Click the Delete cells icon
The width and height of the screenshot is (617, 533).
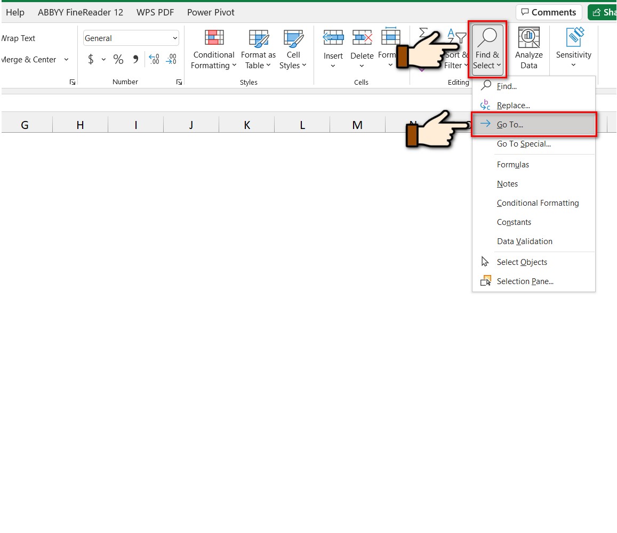tap(362, 38)
